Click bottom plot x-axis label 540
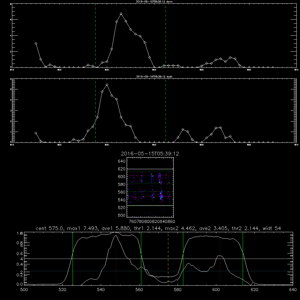The image size is (300, 300). (101, 290)
